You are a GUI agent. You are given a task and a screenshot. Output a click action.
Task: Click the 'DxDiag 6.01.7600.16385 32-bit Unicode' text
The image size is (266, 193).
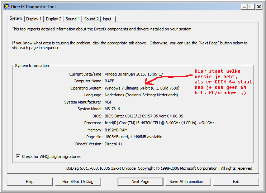pos(101,168)
